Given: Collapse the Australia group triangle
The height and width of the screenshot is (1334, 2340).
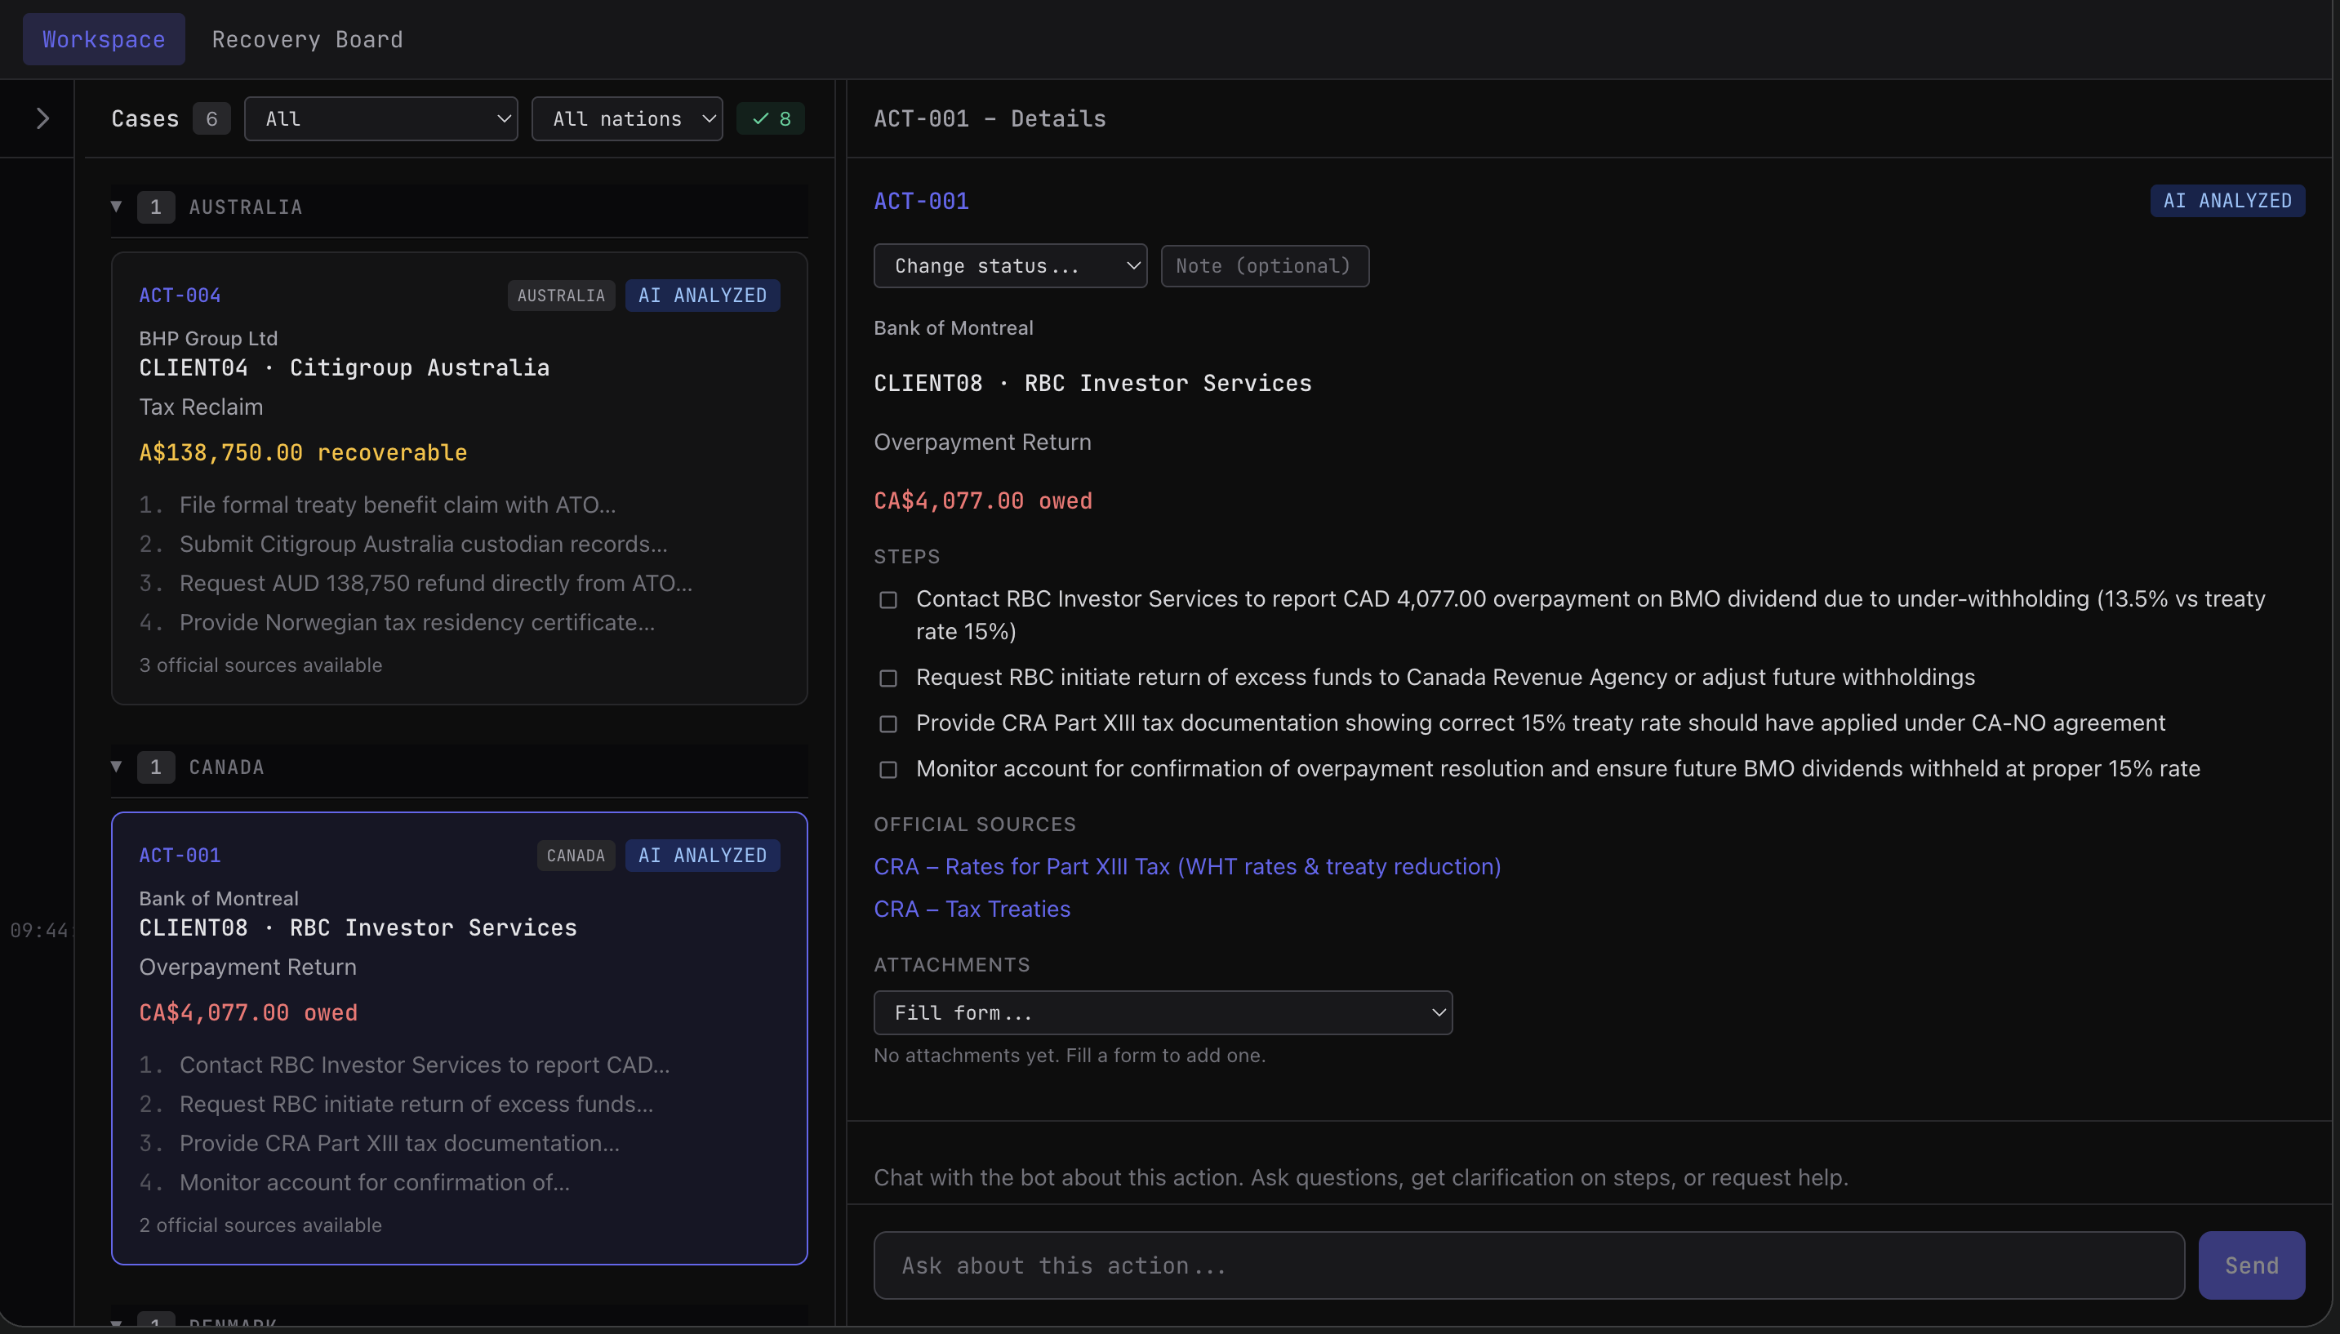Looking at the screenshot, I should (117, 207).
